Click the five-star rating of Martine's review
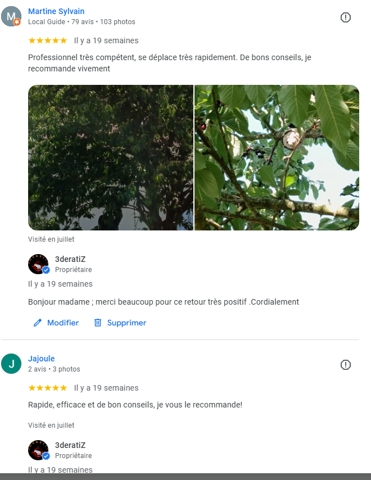 pyautogui.click(x=47, y=40)
